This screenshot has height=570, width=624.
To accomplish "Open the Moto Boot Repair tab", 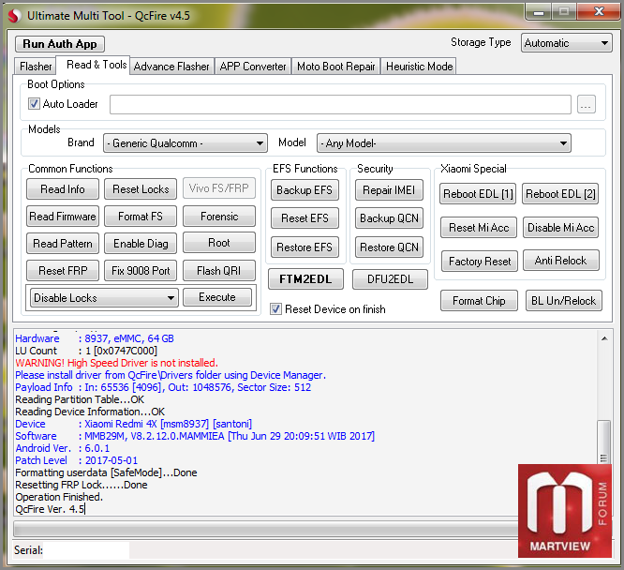I will point(335,67).
